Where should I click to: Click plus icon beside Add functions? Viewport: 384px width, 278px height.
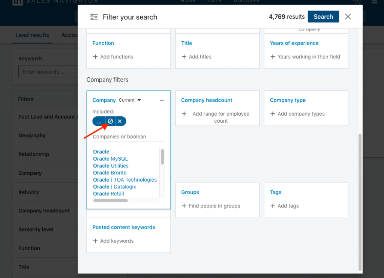[95, 57]
